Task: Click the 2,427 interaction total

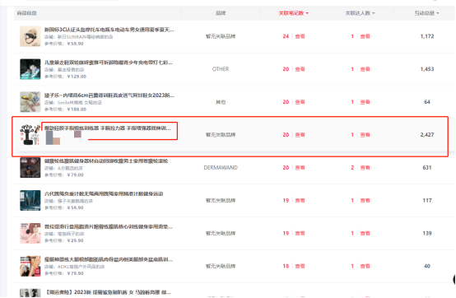Action: click(x=427, y=135)
